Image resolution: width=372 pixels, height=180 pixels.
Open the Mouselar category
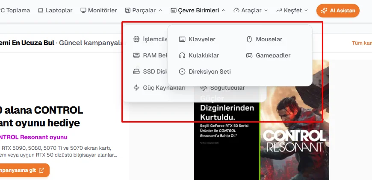264,39
